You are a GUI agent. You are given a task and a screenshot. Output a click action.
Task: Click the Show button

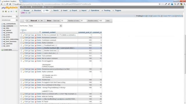click(x=49, y=21)
